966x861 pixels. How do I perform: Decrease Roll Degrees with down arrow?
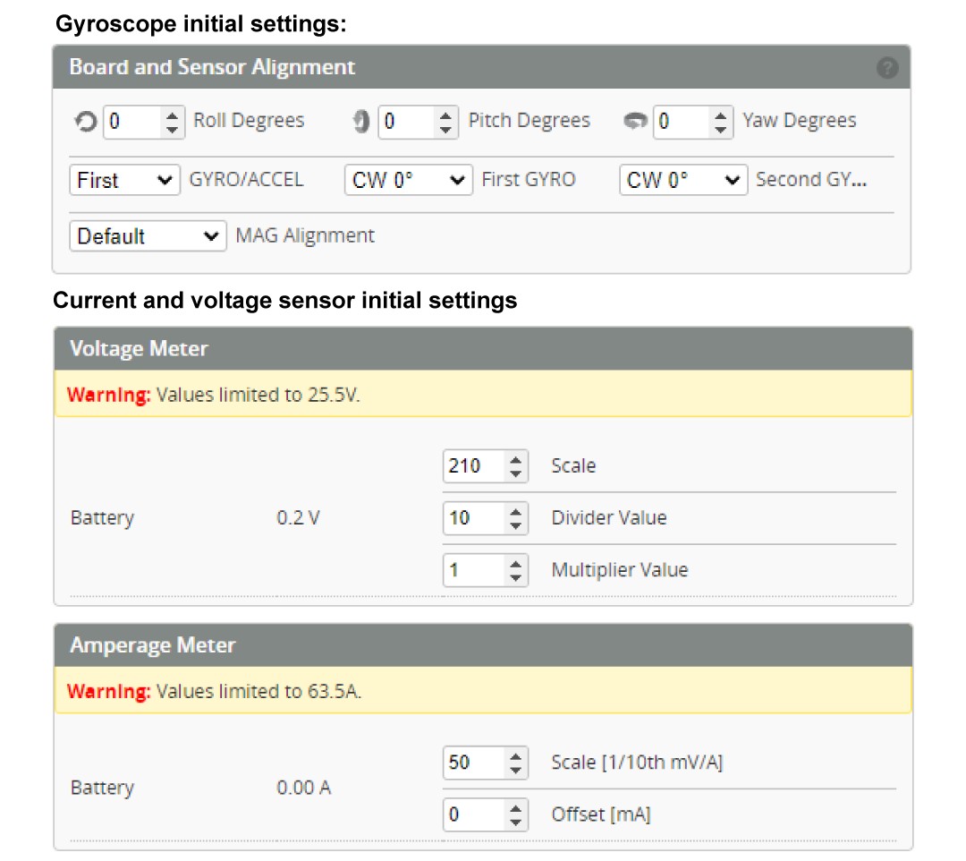coord(172,130)
